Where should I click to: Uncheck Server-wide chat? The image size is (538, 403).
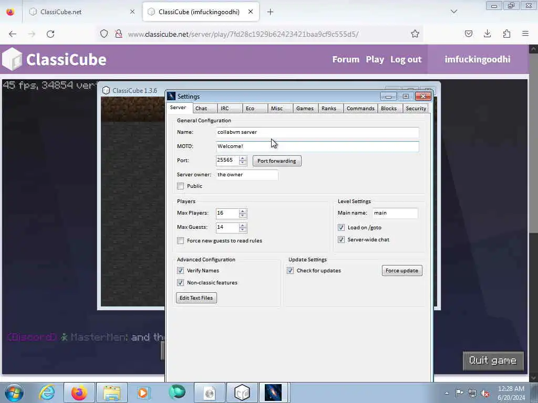coord(341,239)
